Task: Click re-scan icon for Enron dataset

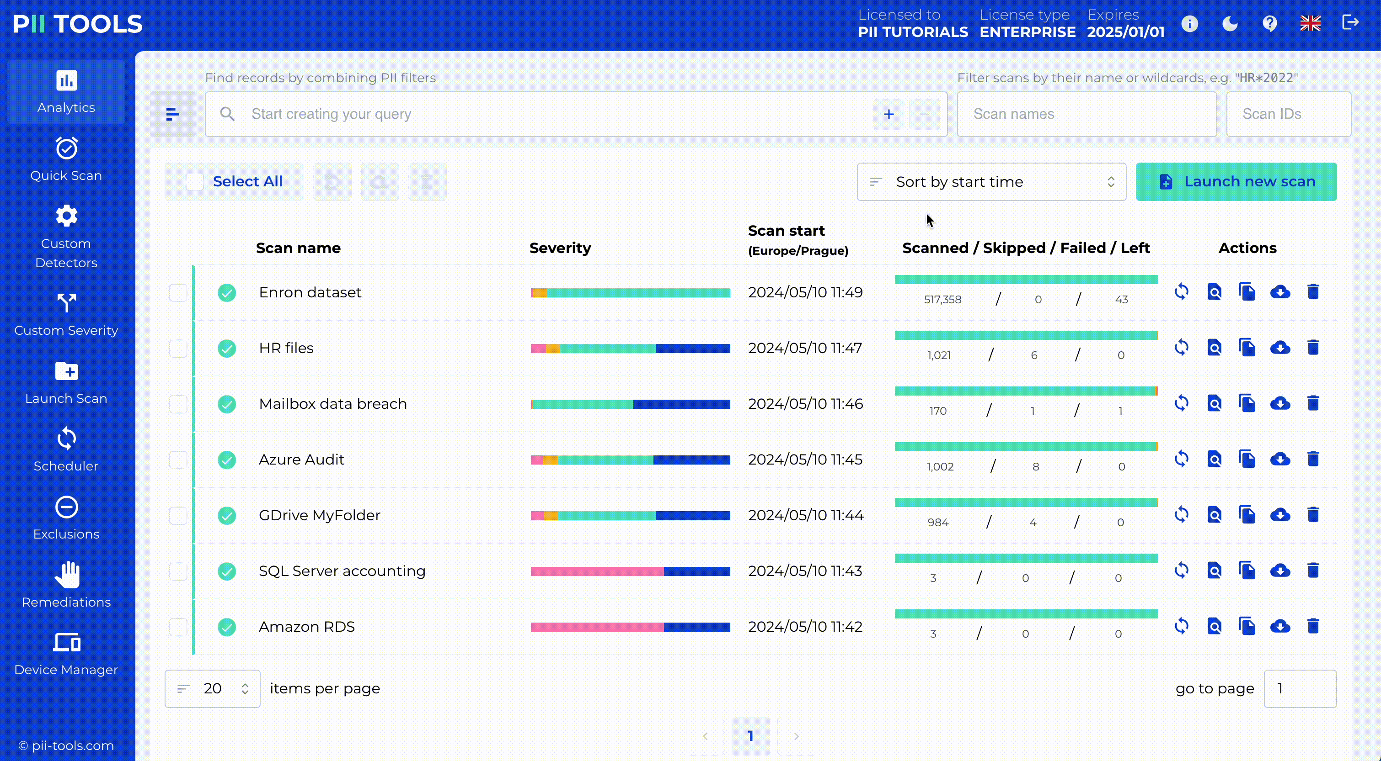Action: pyautogui.click(x=1181, y=291)
